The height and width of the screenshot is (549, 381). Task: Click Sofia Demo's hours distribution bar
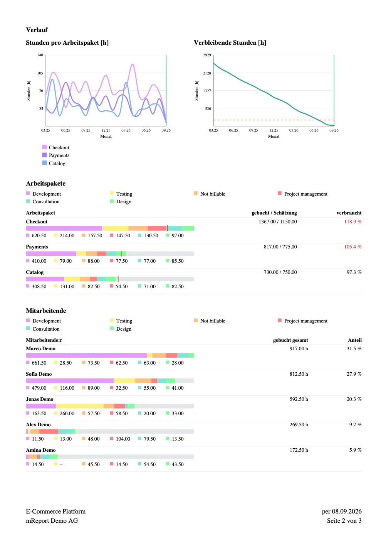[x=110, y=380]
